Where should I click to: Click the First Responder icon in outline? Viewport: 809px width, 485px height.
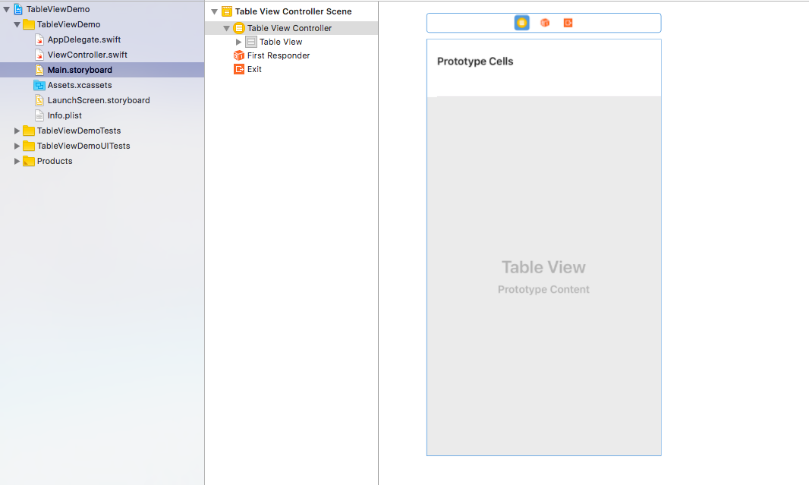click(x=239, y=55)
